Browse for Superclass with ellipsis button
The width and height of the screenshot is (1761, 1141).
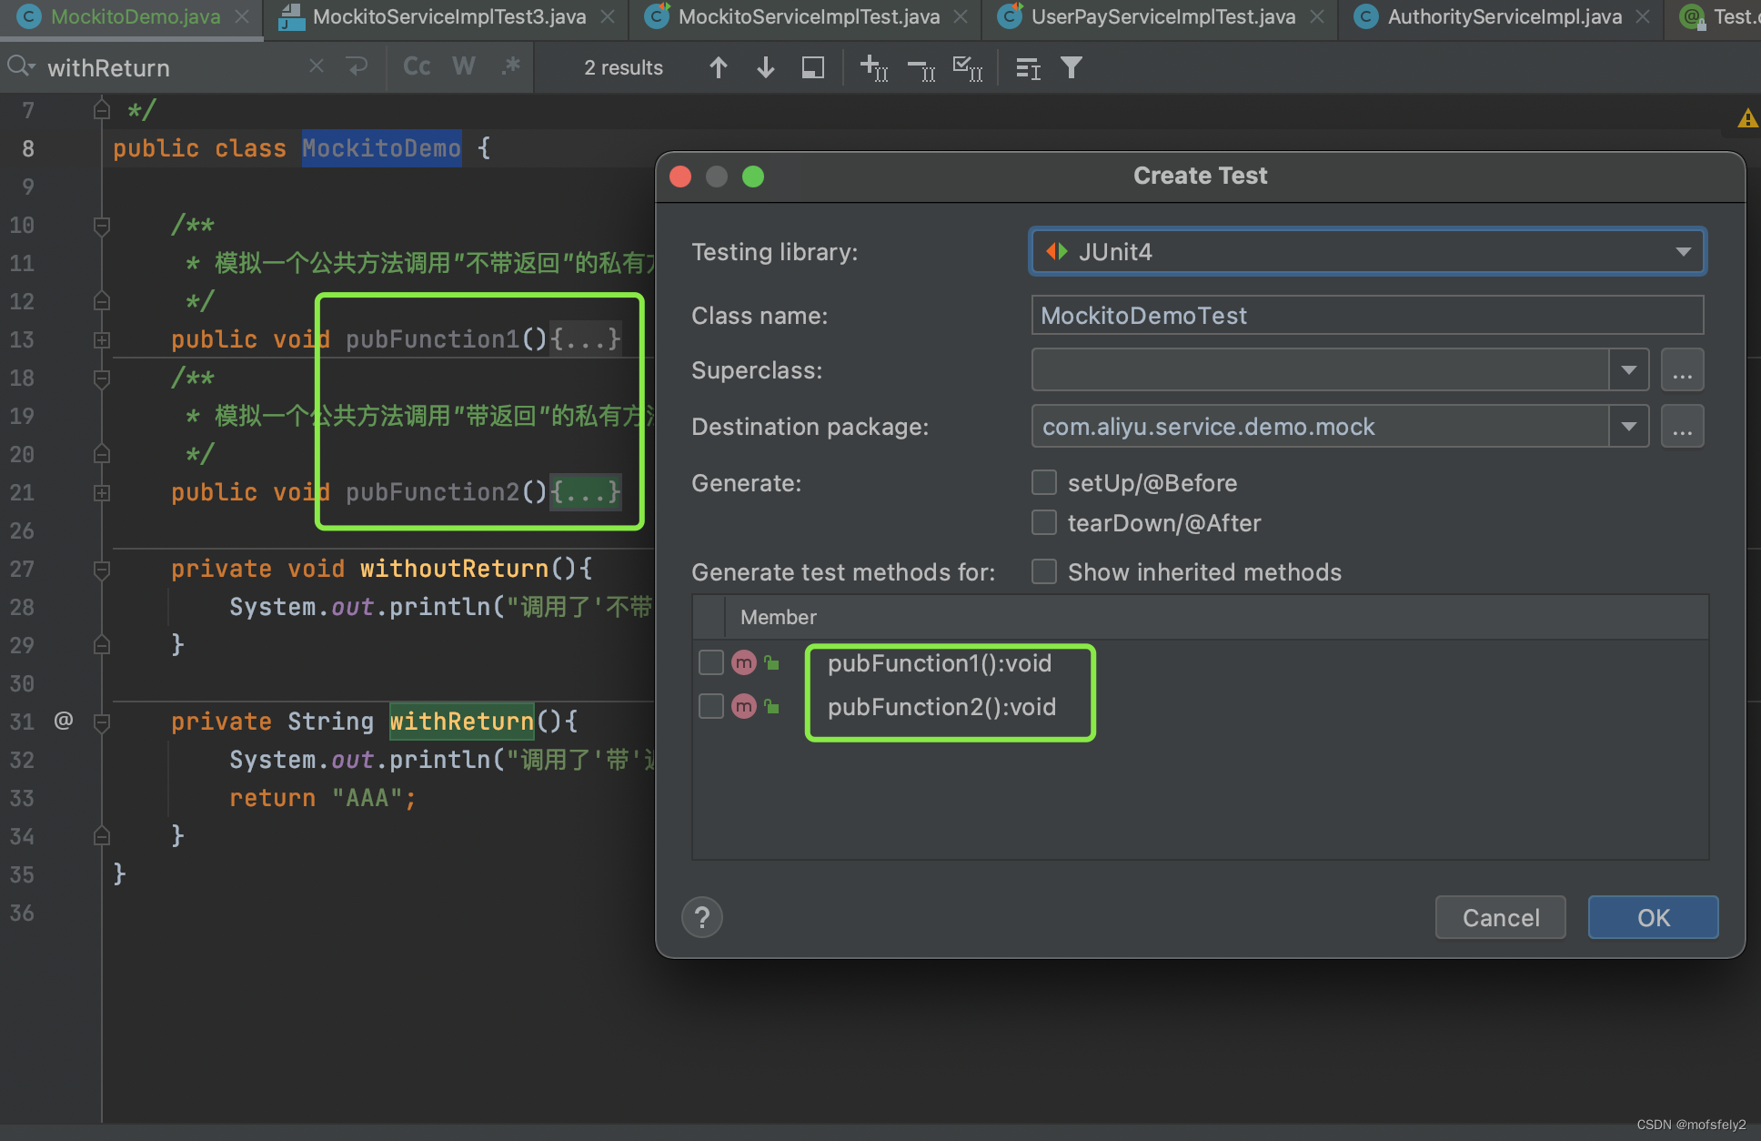coord(1682,370)
